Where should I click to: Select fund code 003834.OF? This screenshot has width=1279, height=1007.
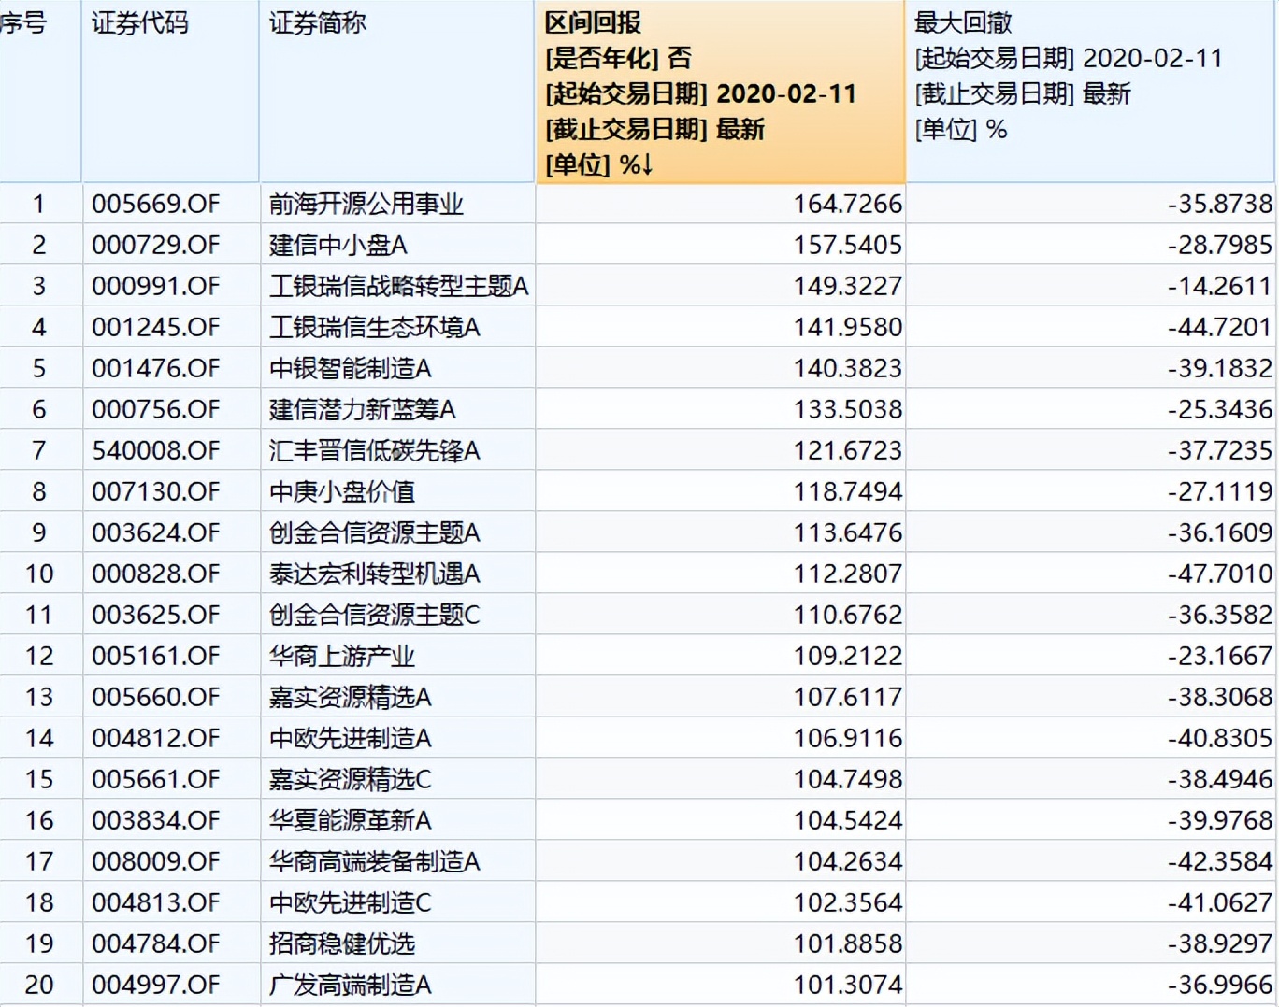tap(155, 820)
